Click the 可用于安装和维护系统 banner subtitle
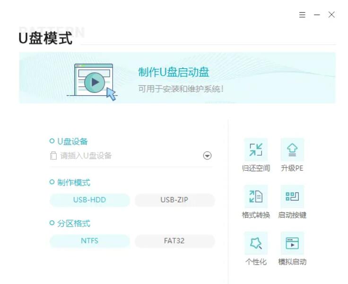 (181, 89)
